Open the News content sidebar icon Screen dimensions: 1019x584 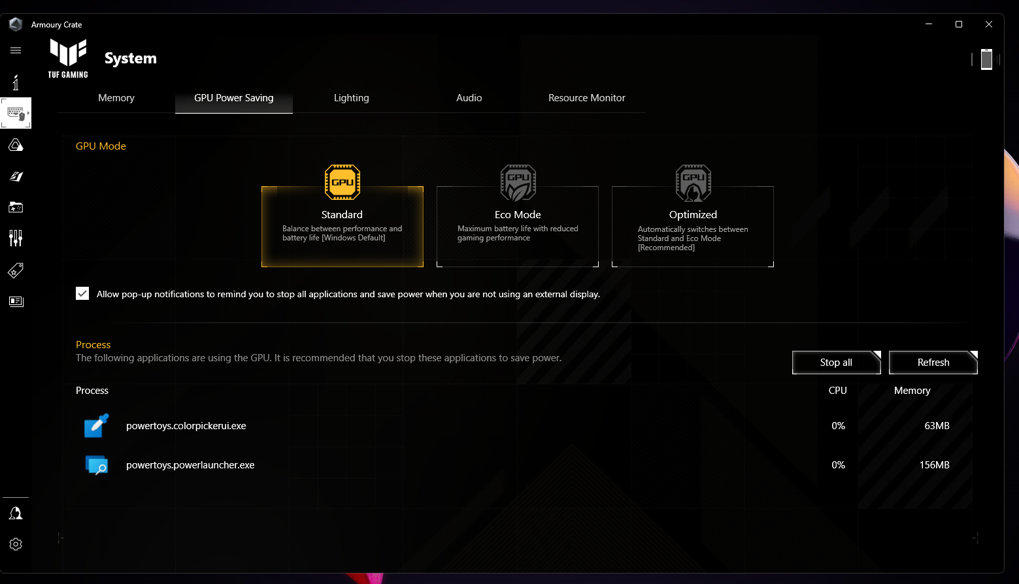pyautogui.click(x=16, y=301)
